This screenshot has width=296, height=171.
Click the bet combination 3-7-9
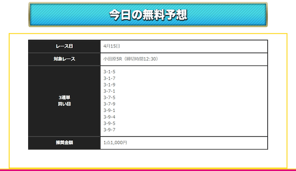click(109, 104)
